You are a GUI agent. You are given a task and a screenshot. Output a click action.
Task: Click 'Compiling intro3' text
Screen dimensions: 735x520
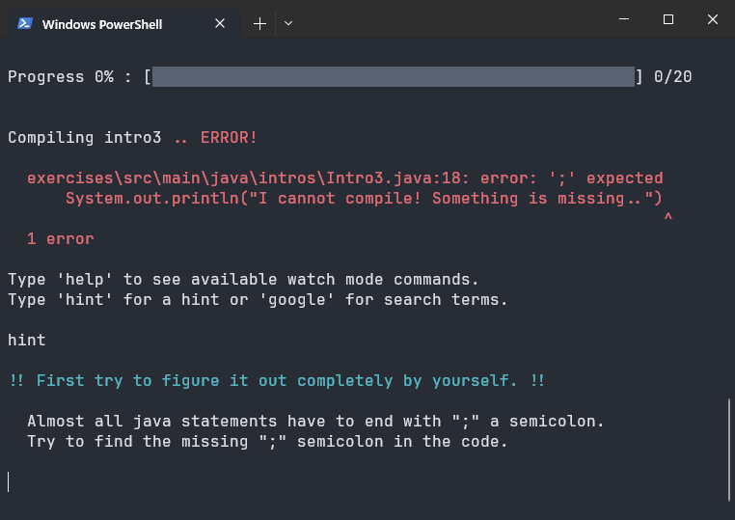click(84, 138)
